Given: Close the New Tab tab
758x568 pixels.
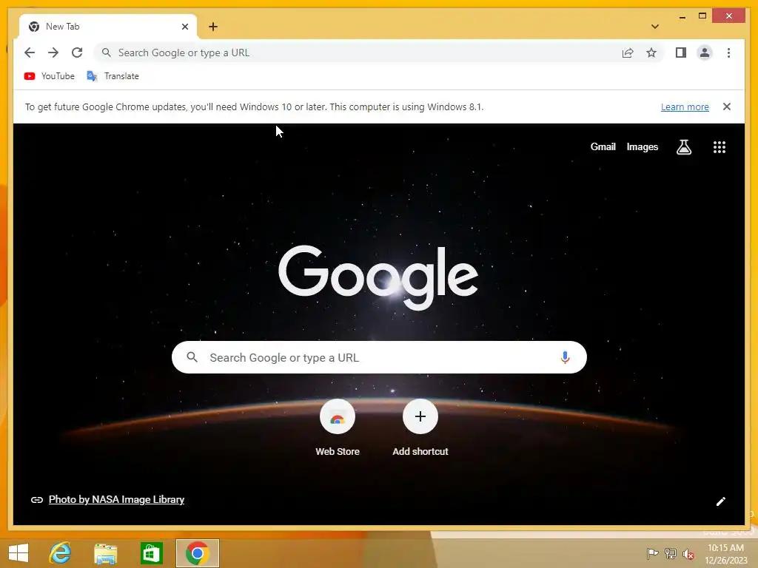Looking at the screenshot, I should click(x=184, y=27).
